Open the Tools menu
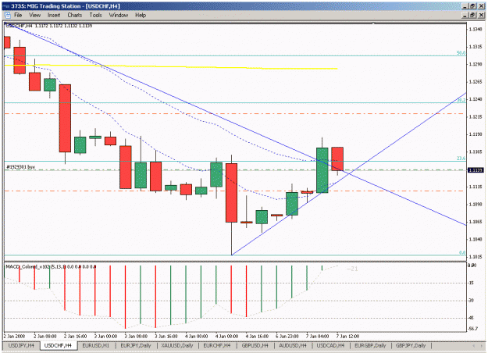 tap(95, 15)
